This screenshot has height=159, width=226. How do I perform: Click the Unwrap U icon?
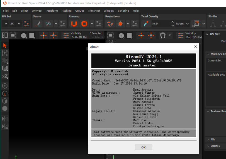[x=74, y=24]
